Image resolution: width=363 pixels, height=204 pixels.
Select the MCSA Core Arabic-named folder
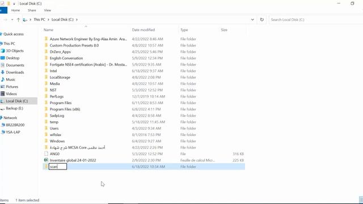(x=77, y=147)
